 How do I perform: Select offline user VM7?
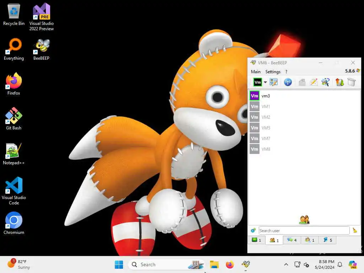tap(304, 139)
